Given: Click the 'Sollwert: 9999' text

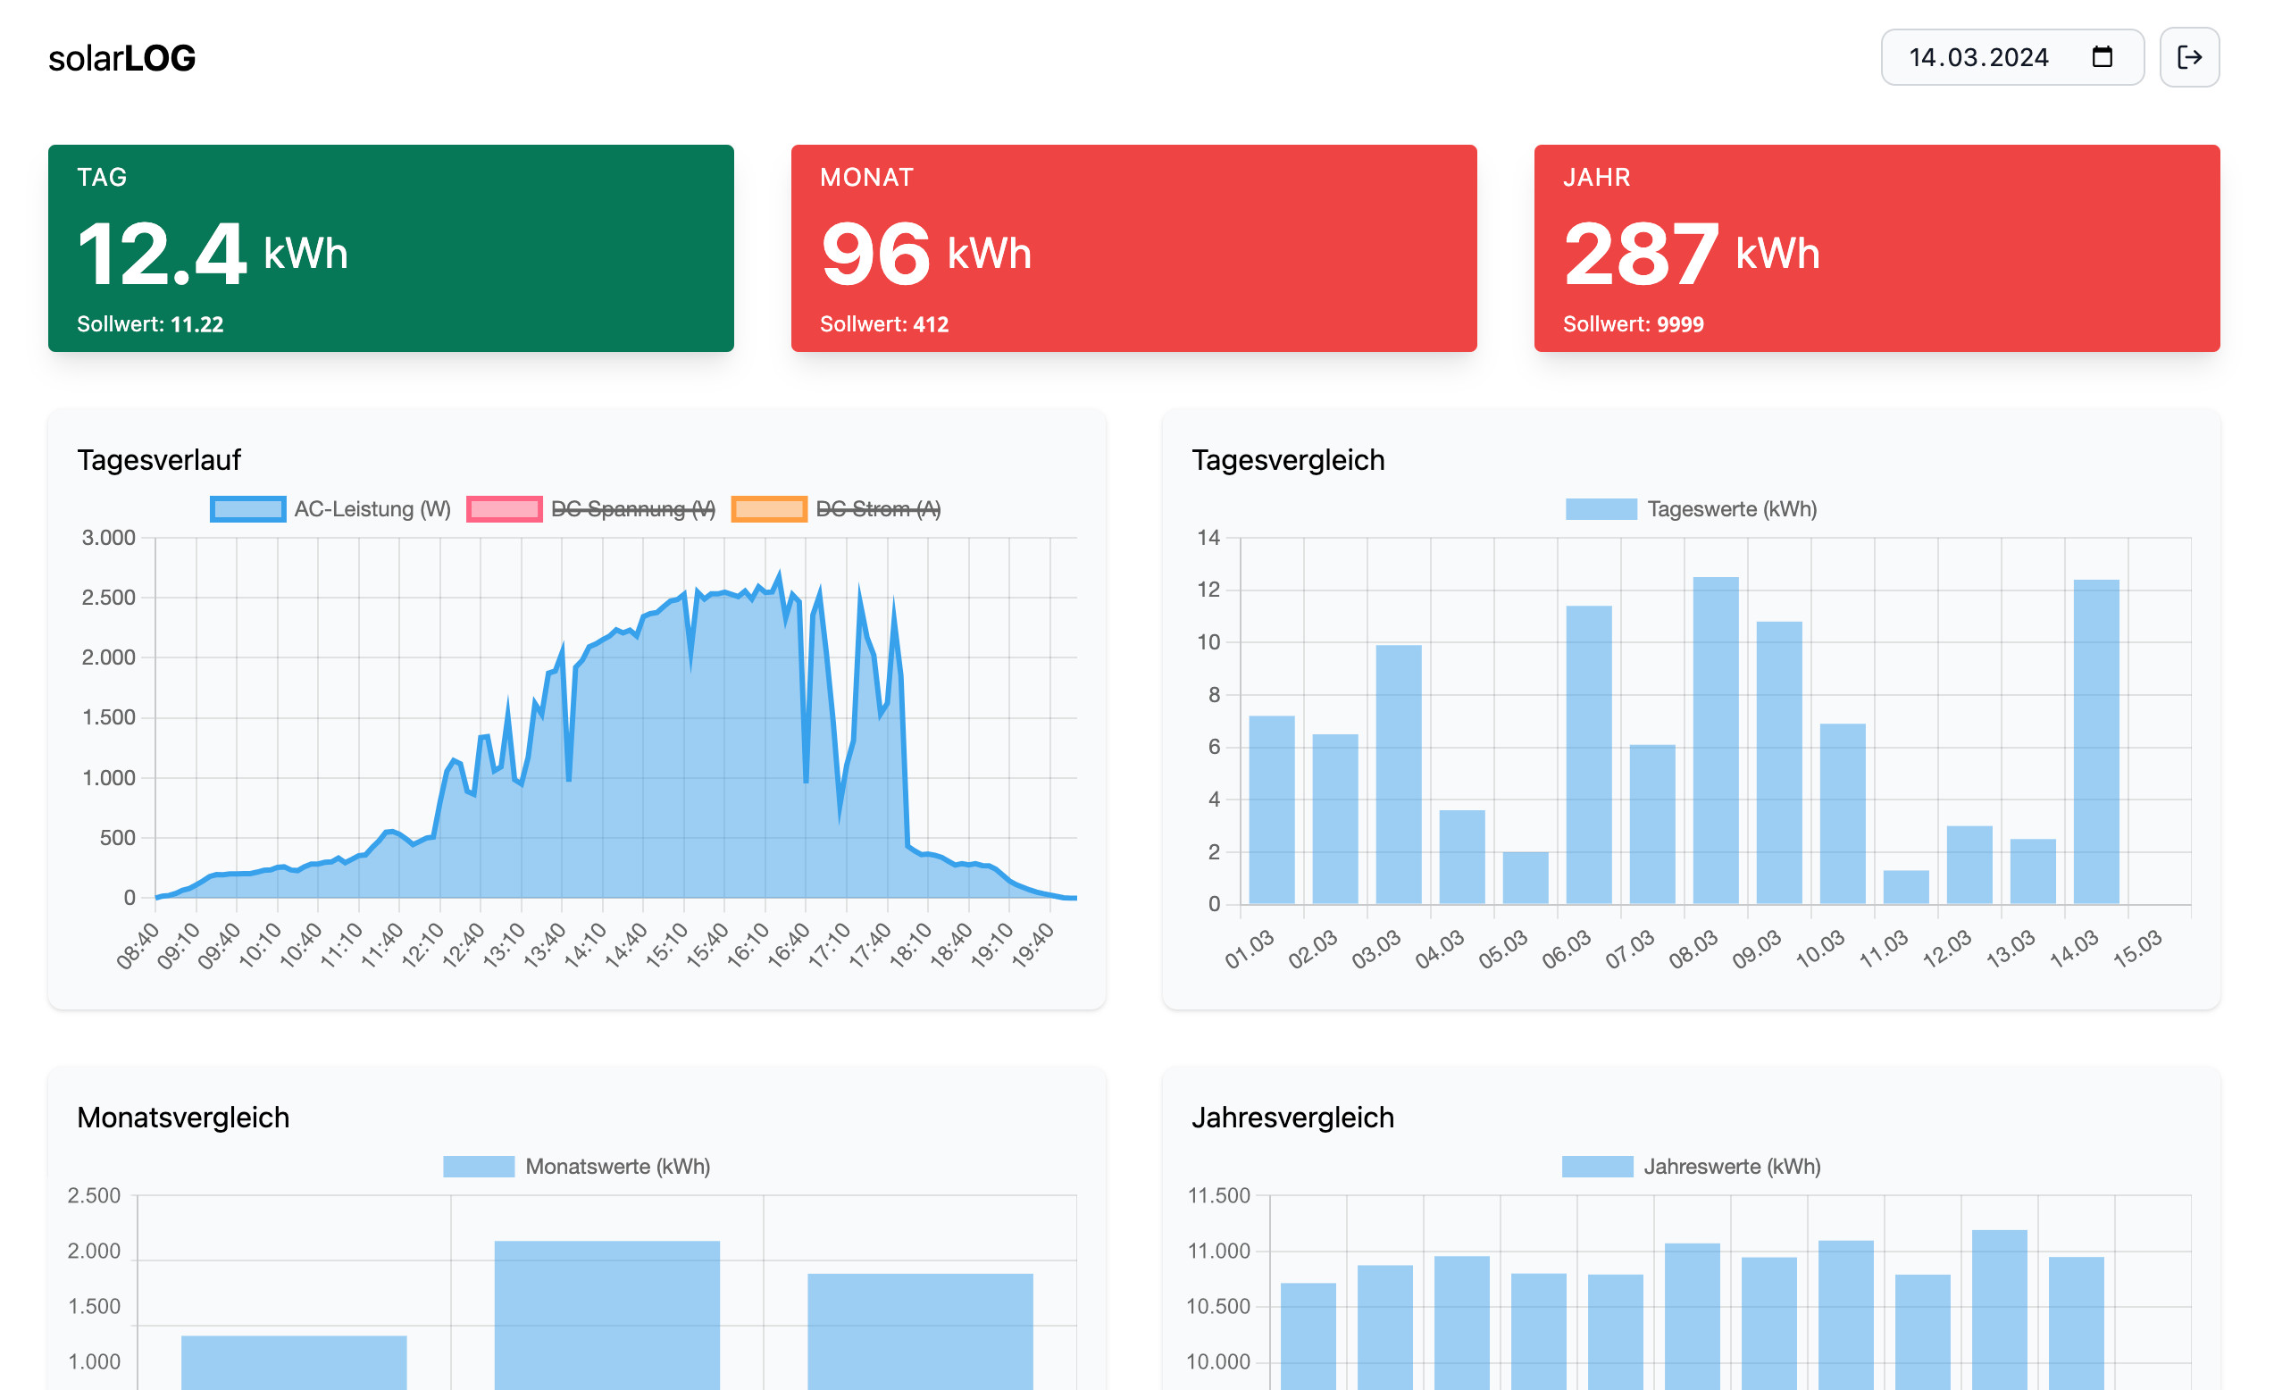Looking at the screenshot, I should click(x=1633, y=324).
